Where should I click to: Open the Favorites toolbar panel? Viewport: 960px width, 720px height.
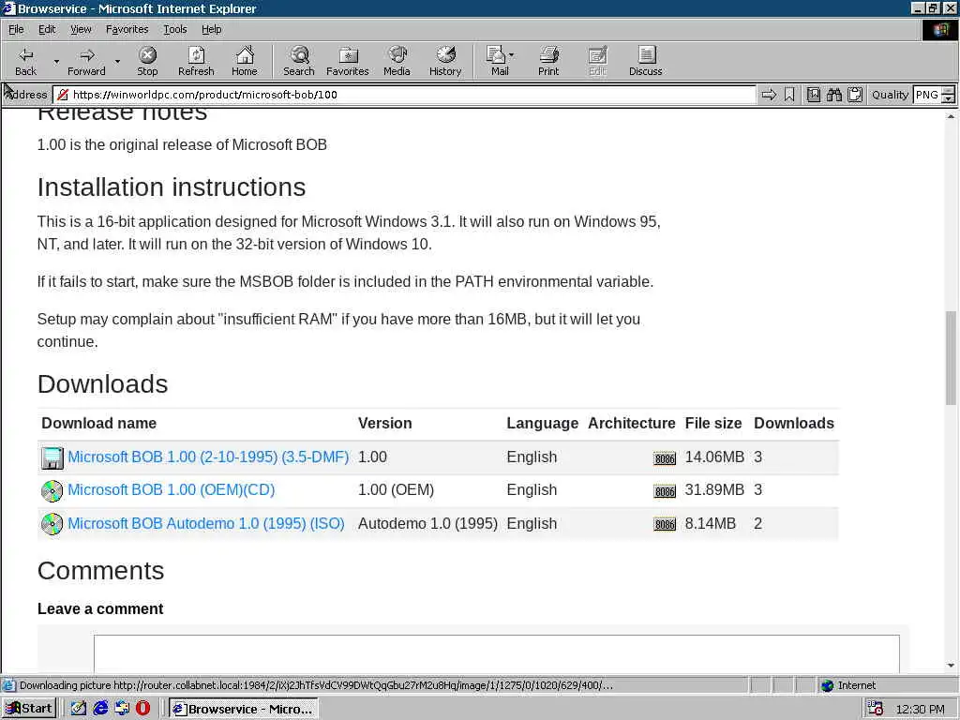pos(348,61)
